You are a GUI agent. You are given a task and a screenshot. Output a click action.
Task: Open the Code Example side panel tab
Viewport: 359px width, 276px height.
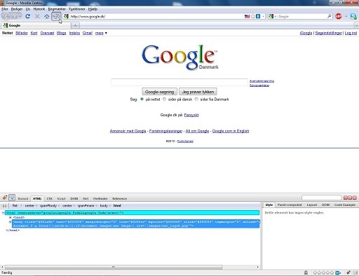[x=345, y=205]
